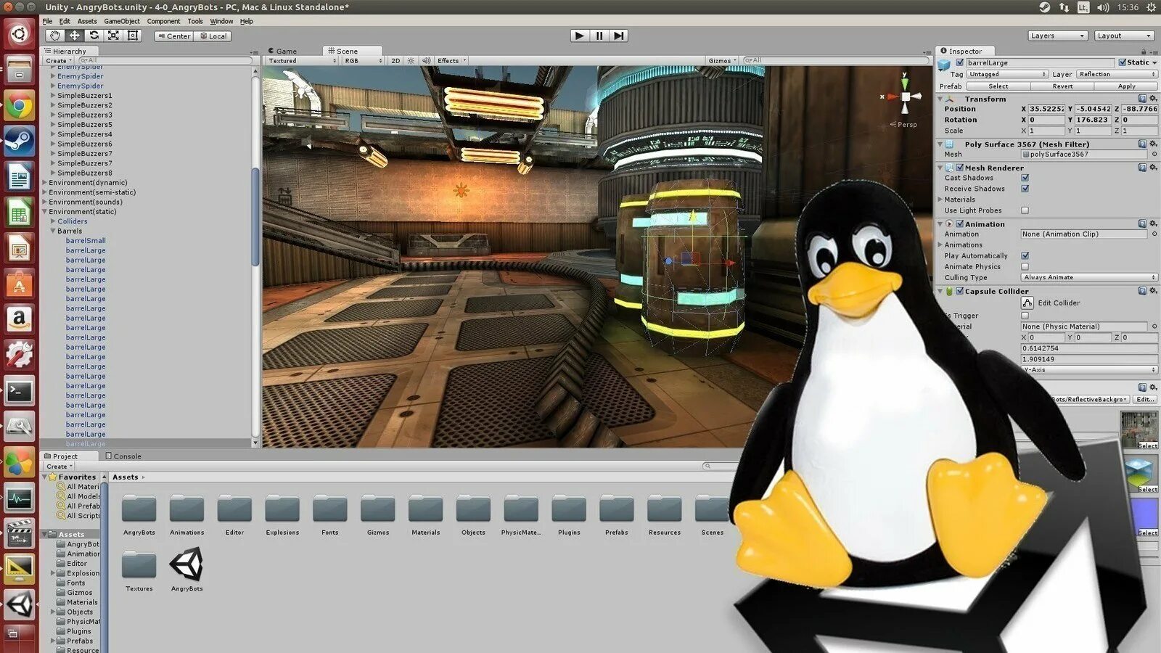Open Google Chrome from the launcher
Image resolution: width=1161 pixels, height=653 pixels.
coord(19,107)
